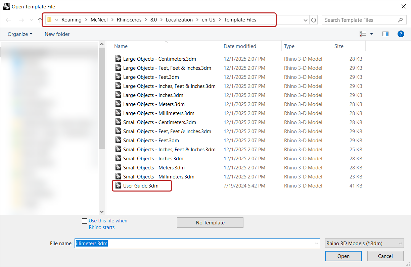Open the Organize dropdown menu
411x267 pixels.
20,34
